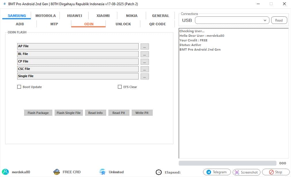Screen dimensions: 291x177
Task: Browse for the AP File
Action: click(145, 46)
